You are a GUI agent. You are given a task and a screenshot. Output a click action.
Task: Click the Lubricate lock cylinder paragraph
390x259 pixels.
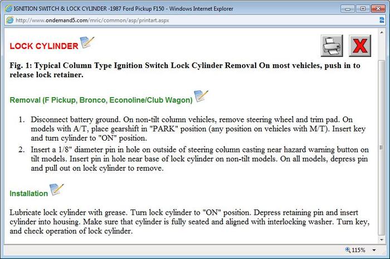[189, 222]
